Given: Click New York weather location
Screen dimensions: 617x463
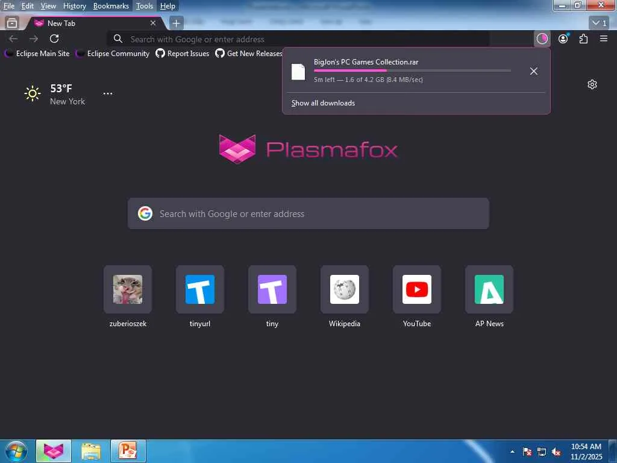Looking at the screenshot, I should click(x=67, y=101).
